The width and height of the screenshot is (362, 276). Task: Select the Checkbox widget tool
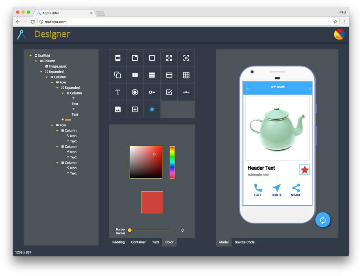point(169,92)
